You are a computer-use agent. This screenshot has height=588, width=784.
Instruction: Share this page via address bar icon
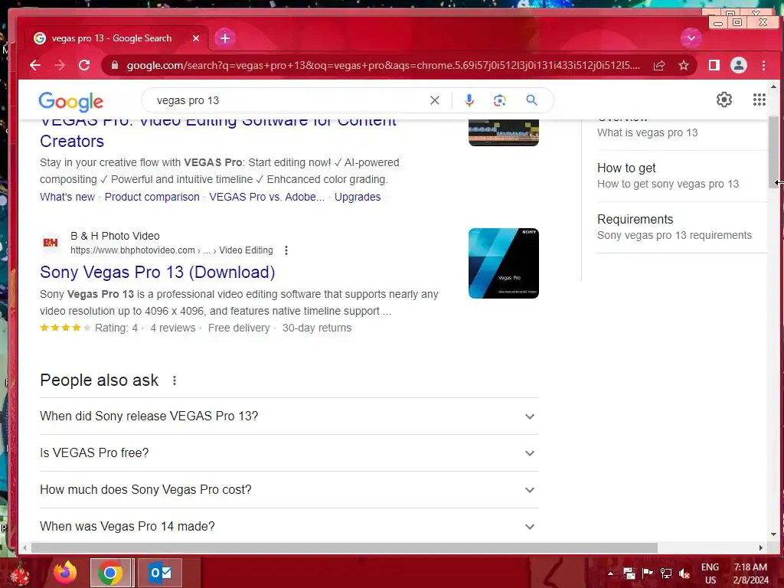click(x=659, y=66)
